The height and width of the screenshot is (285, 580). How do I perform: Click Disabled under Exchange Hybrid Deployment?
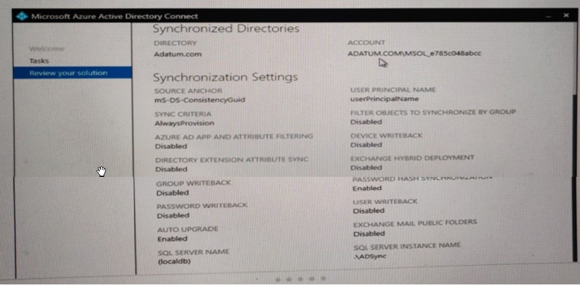tap(366, 168)
